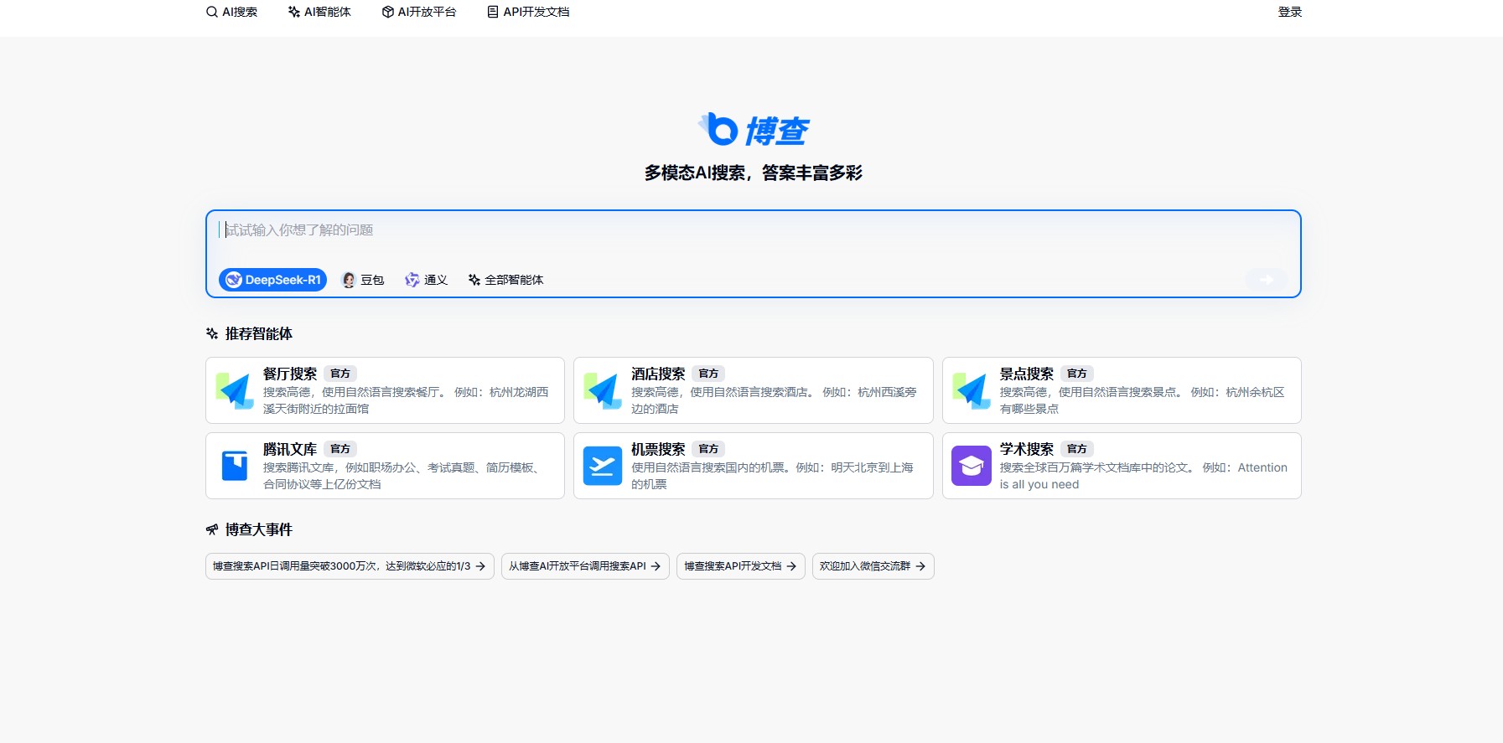1503x743 pixels.
Task: Click the 机票搜索 airplane icon
Action: (x=603, y=466)
